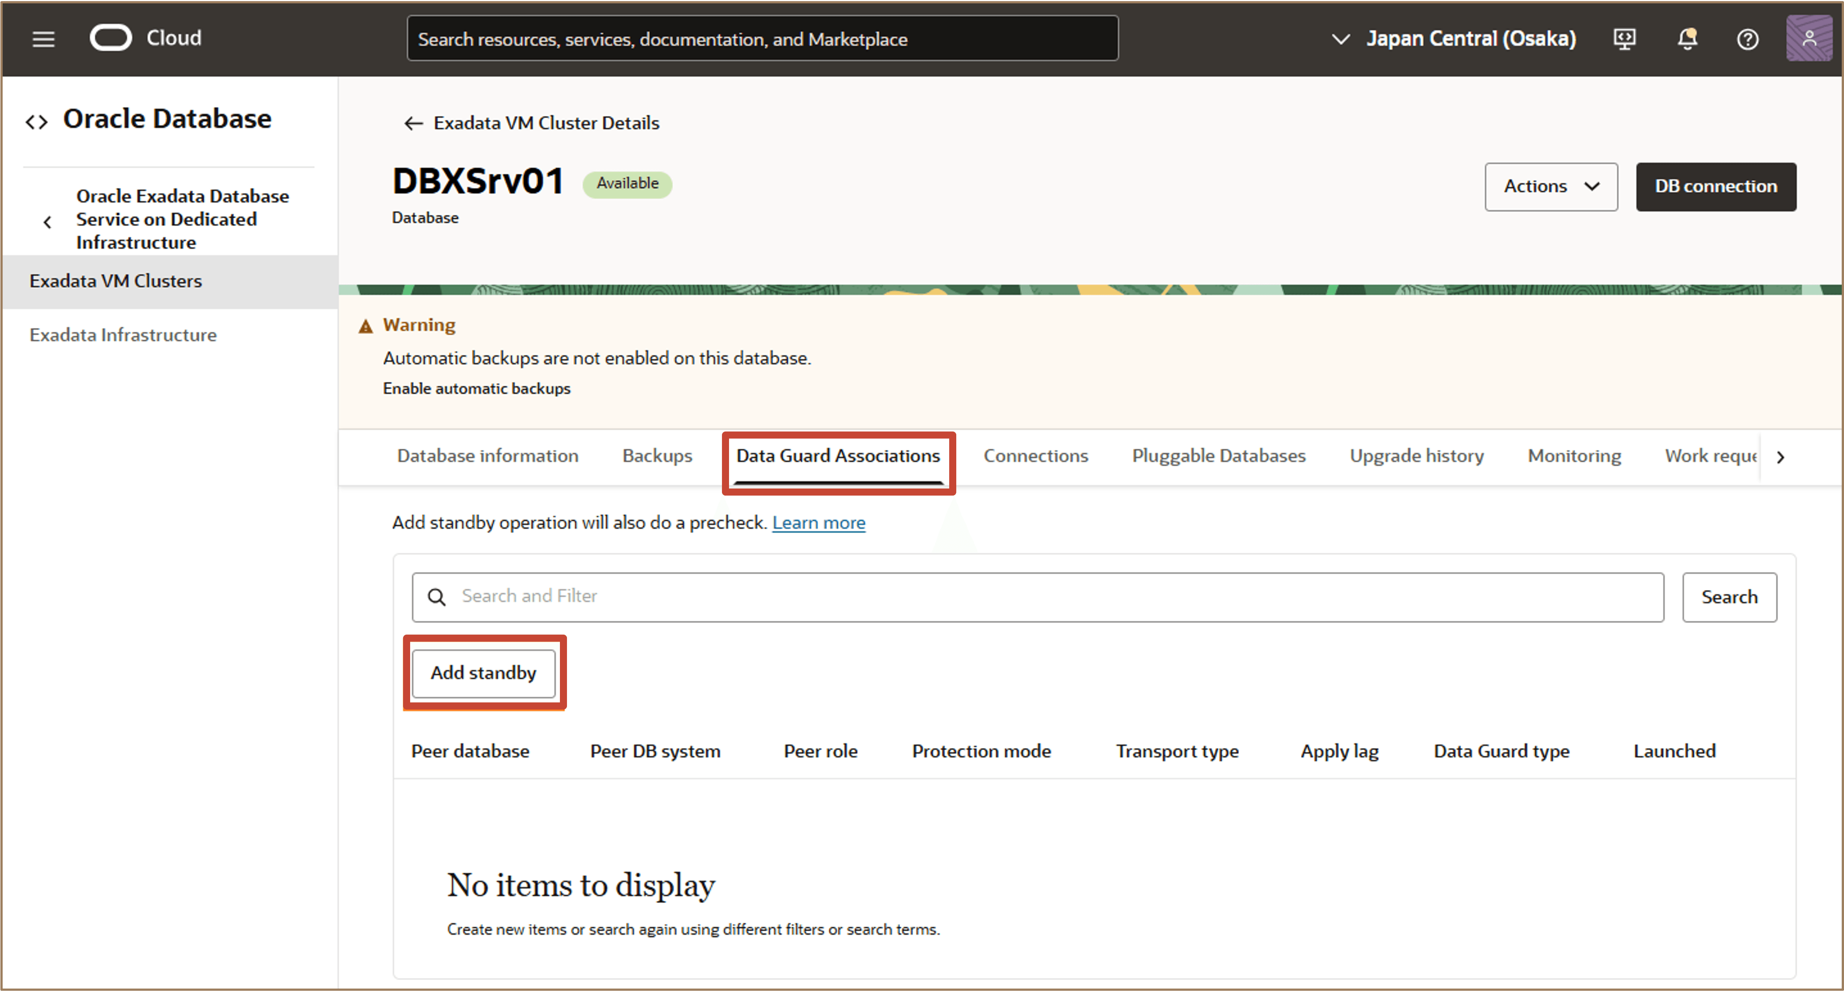Click the Protection mode column header
This screenshot has width=1844, height=992.
(x=981, y=751)
